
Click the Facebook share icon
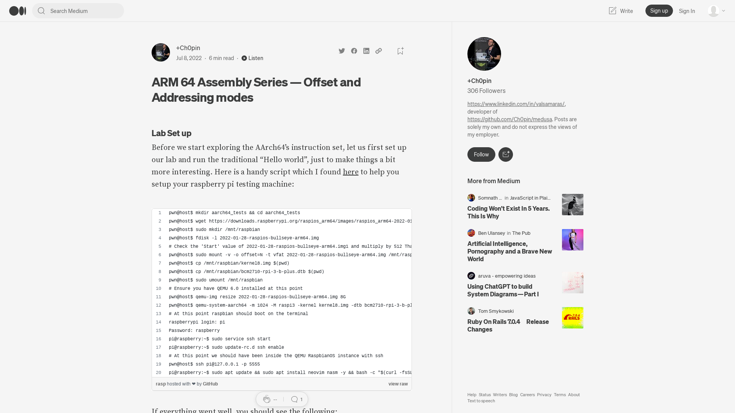(354, 50)
